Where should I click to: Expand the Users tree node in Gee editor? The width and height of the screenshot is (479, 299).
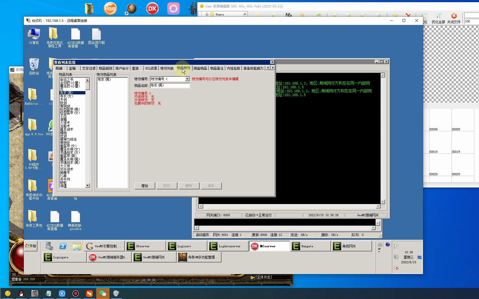pos(207,14)
